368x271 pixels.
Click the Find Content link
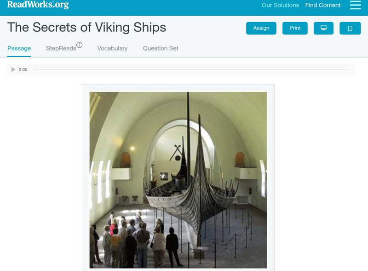point(322,6)
